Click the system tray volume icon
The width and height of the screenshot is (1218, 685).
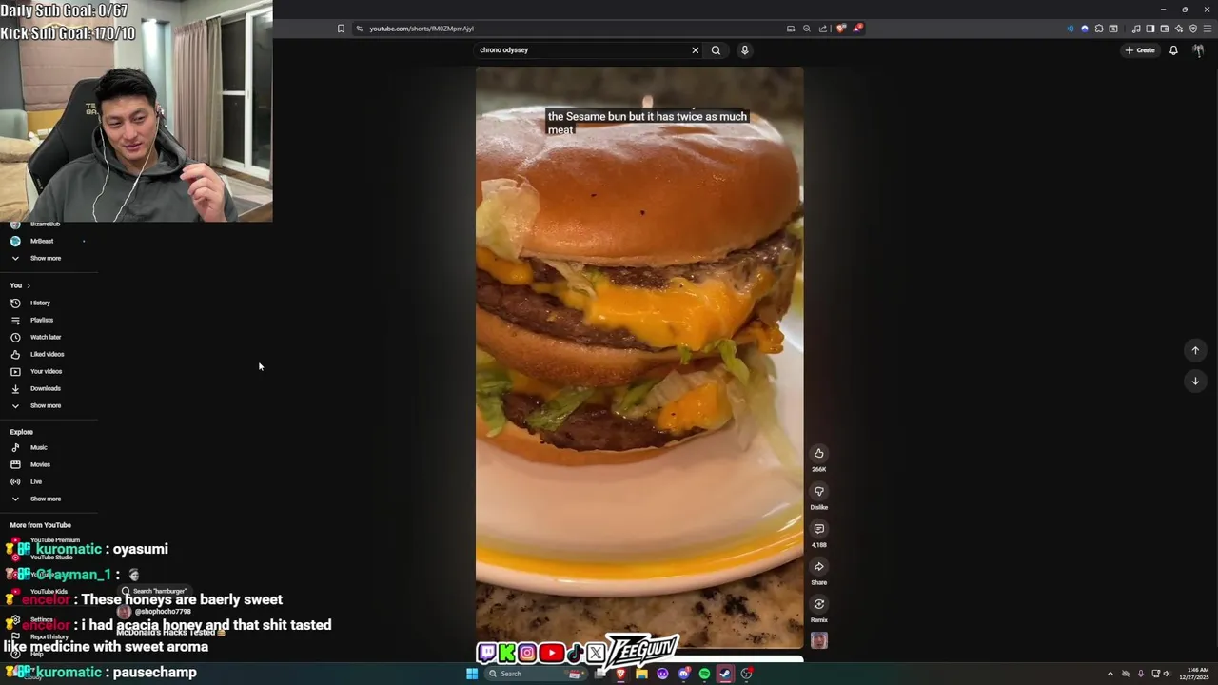(1167, 674)
